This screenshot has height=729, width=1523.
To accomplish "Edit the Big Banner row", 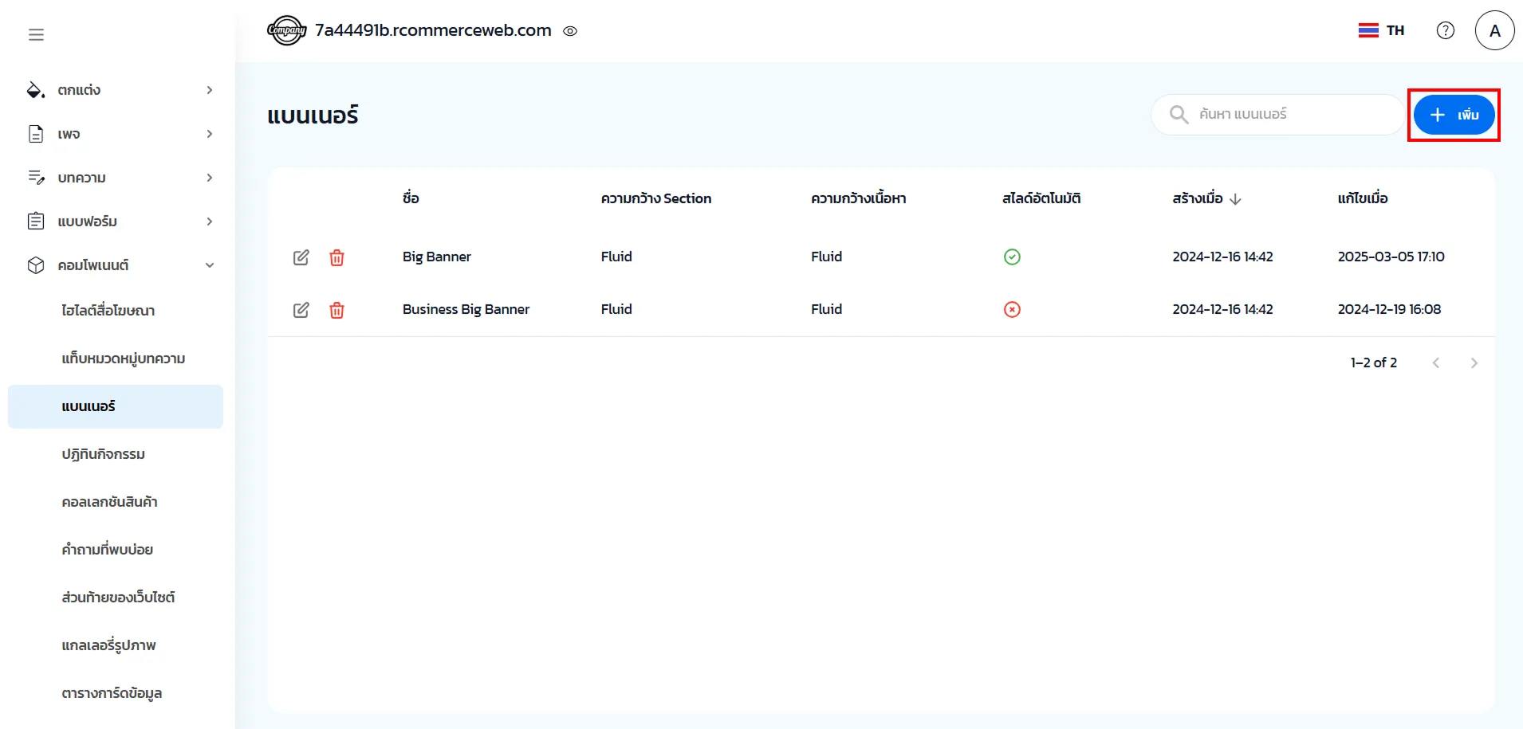I will click(301, 257).
